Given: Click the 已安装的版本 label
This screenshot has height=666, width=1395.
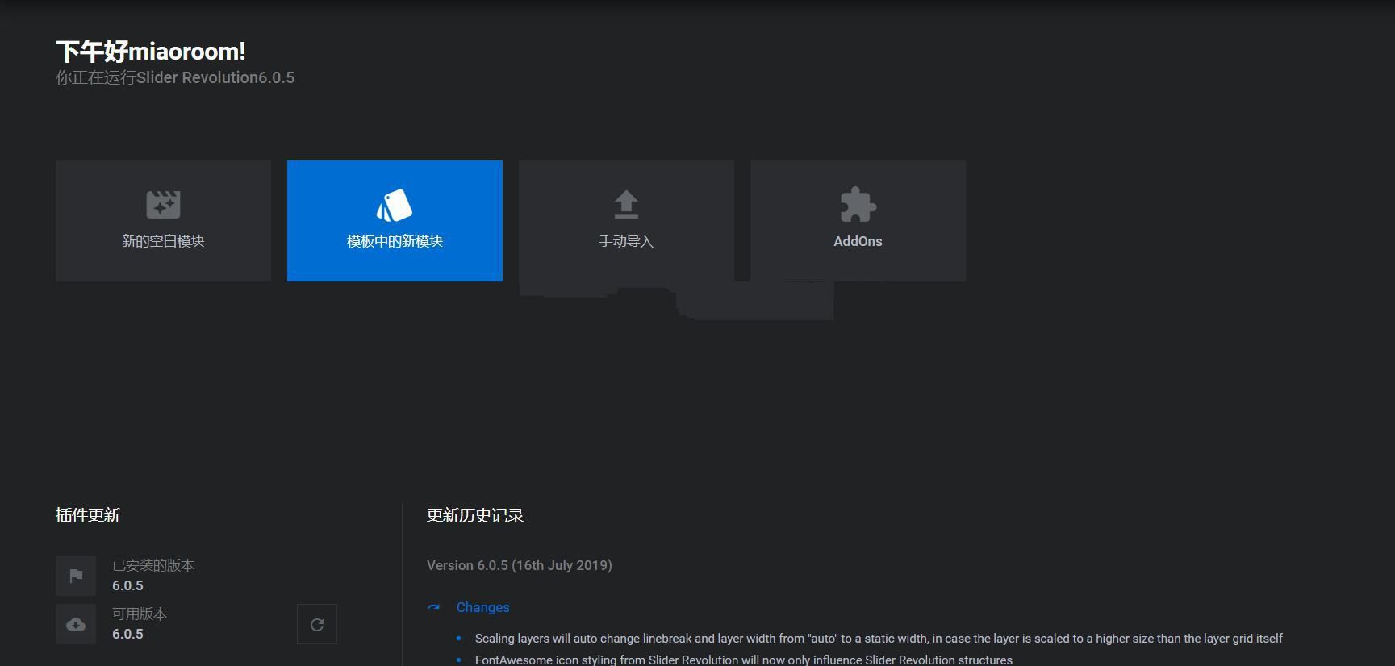Looking at the screenshot, I should coord(153,565).
